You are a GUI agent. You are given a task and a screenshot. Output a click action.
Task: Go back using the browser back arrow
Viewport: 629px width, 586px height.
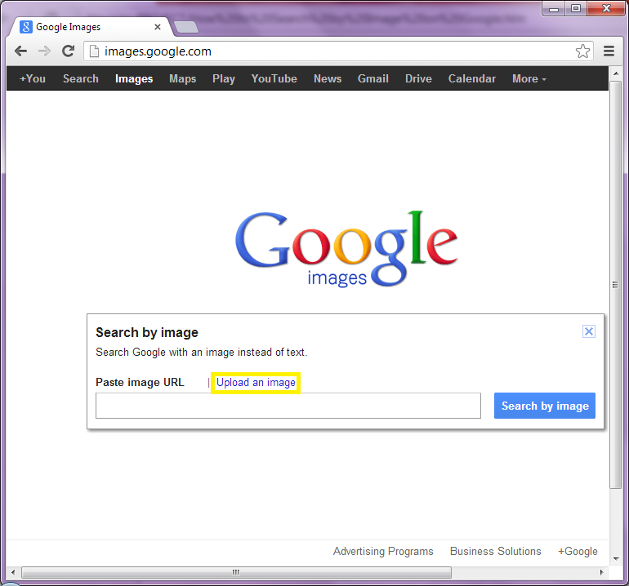20,51
